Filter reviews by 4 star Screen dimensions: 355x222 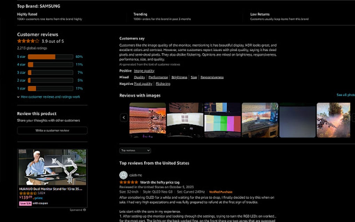pos(21,64)
